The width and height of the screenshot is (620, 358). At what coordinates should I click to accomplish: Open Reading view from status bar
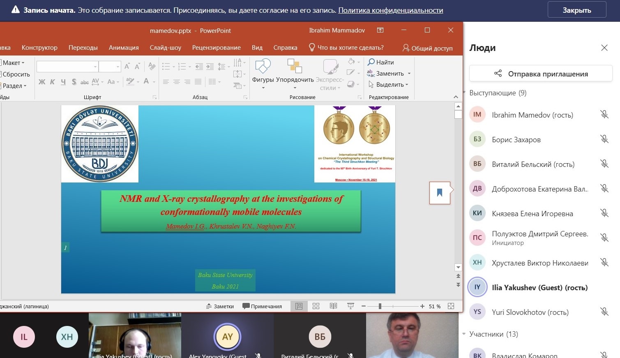(x=333, y=306)
